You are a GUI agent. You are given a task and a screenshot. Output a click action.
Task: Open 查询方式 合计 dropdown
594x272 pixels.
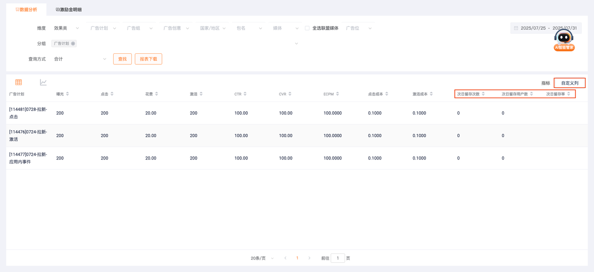coord(80,59)
